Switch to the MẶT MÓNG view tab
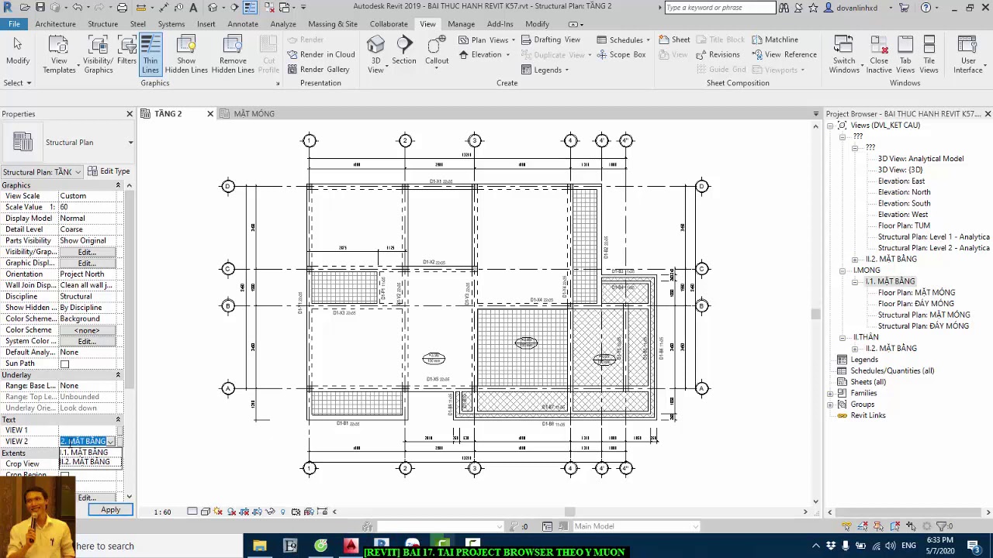The image size is (993, 558). (254, 114)
